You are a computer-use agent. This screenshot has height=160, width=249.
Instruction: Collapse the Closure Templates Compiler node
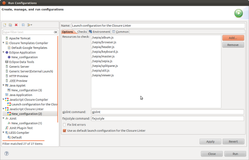pyautogui.click(x=4, y=43)
